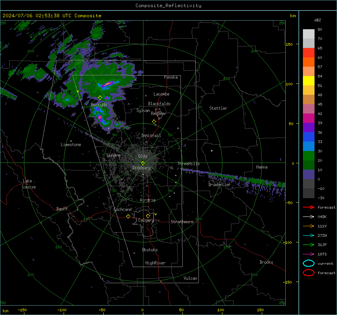The image size is (337, 315).
Task: Click the yellow radar center diamond near Didsbury
Action: [x=143, y=163]
